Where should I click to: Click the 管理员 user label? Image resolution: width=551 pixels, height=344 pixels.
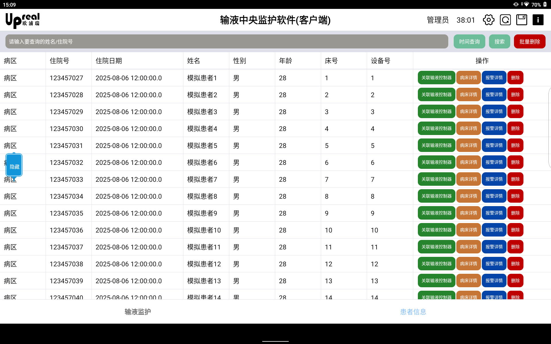437,20
